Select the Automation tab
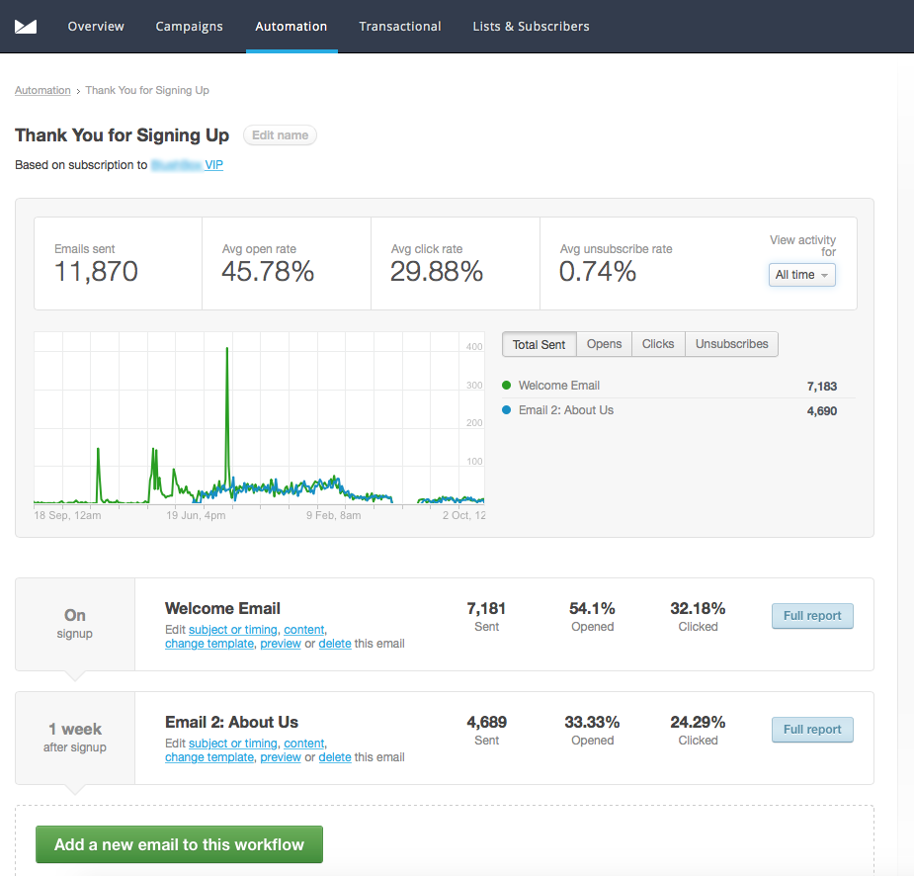Viewport: 914px width, 876px height. 291,27
